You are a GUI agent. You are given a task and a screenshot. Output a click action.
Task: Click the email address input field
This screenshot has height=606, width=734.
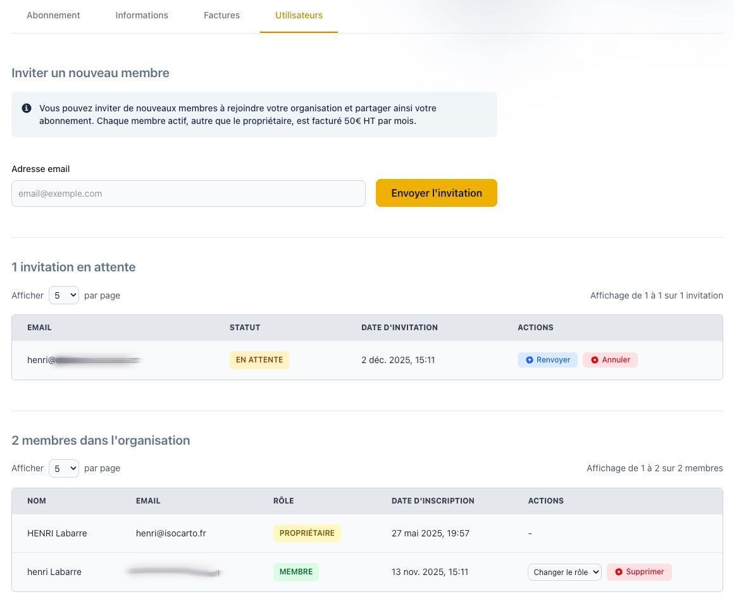(189, 193)
